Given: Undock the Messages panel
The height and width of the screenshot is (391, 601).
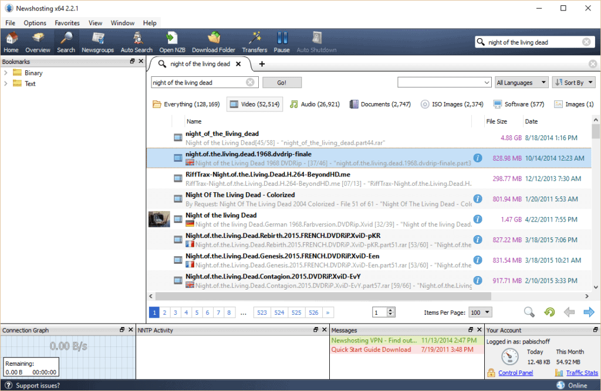Looking at the screenshot, I should [471, 329].
